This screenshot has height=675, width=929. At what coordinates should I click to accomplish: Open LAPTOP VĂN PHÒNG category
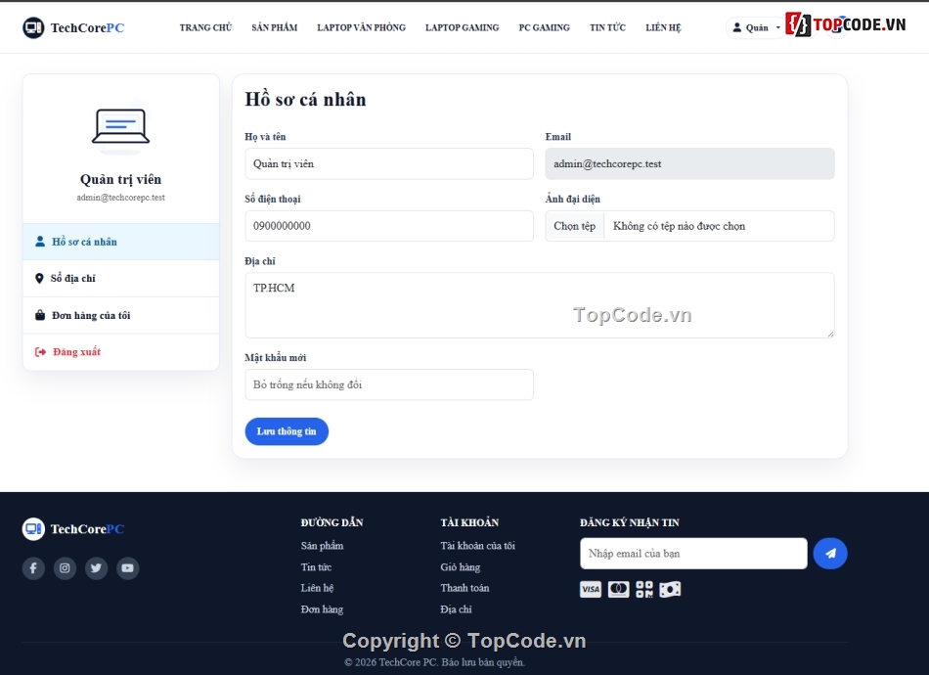(362, 27)
